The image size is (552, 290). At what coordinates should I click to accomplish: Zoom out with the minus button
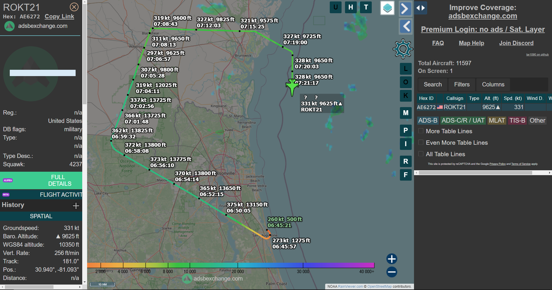tap(392, 272)
